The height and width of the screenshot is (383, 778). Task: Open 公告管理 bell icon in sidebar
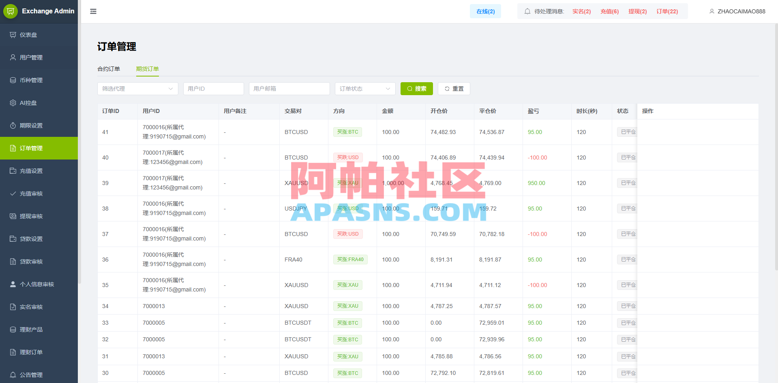(13, 375)
